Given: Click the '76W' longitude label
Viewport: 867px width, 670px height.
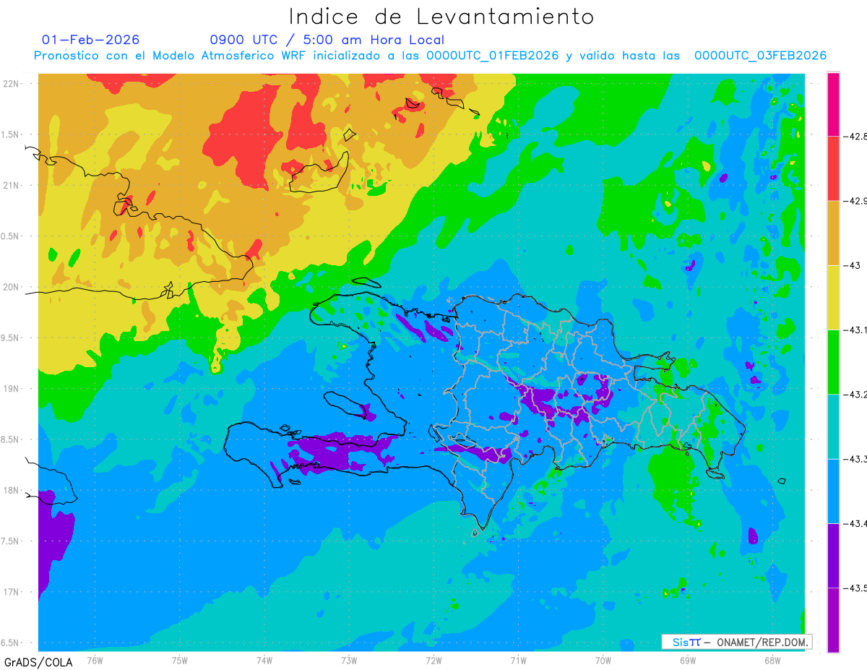Looking at the screenshot, I should [95, 660].
